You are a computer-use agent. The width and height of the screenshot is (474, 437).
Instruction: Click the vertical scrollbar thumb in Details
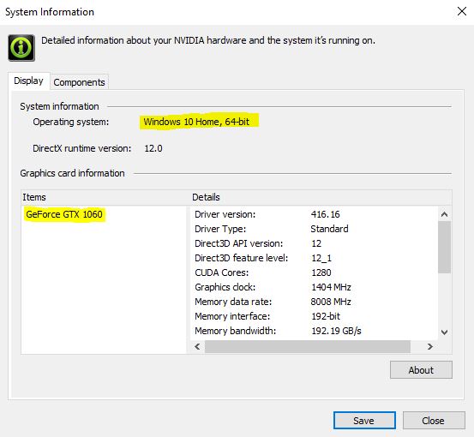444,247
